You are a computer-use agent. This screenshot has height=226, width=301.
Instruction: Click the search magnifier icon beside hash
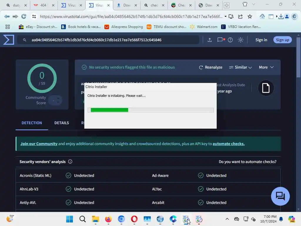click(x=25, y=40)
